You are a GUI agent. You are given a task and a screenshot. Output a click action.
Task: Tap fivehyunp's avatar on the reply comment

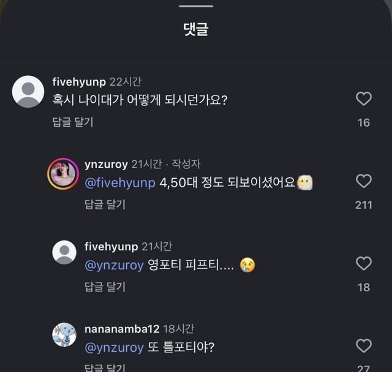[64, 252]
